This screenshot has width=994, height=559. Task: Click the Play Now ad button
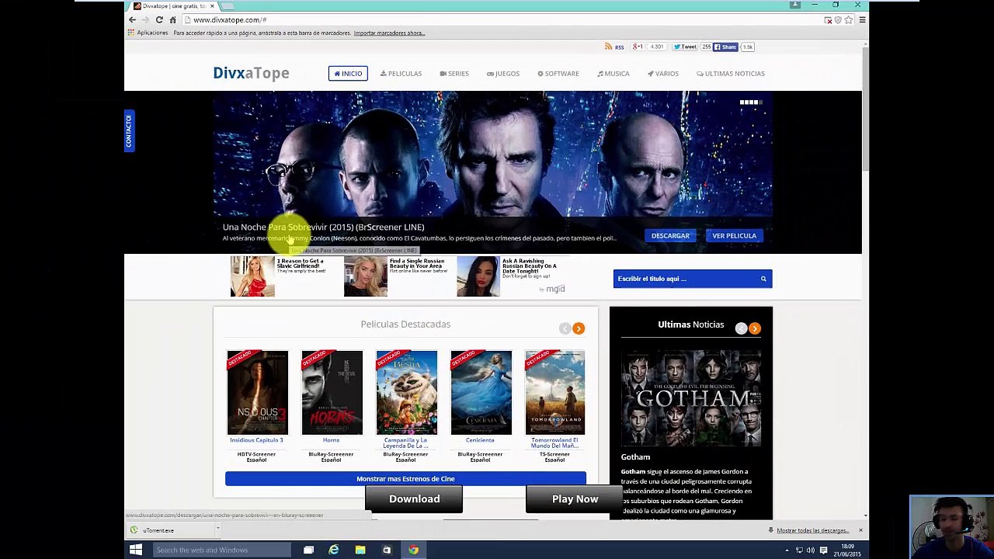pyautogui.click(x=575, y=499)
